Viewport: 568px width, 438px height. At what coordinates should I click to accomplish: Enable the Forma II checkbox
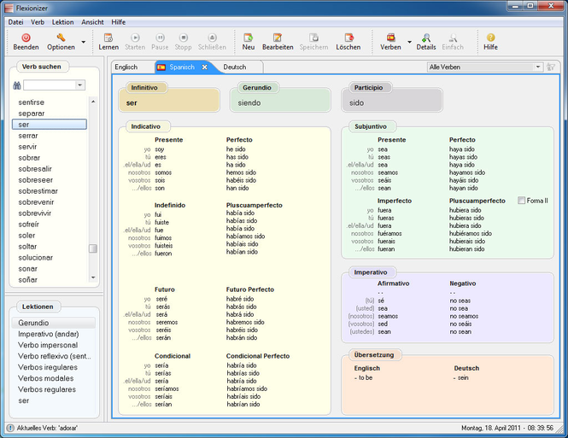521,201
